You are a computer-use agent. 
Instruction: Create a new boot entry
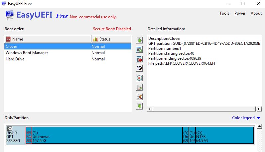click(139, 49)
